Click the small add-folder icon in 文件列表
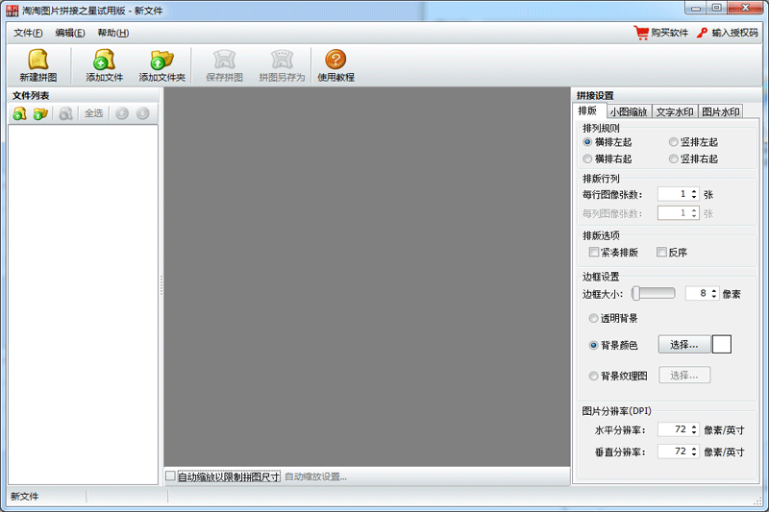 pos(40,113)
